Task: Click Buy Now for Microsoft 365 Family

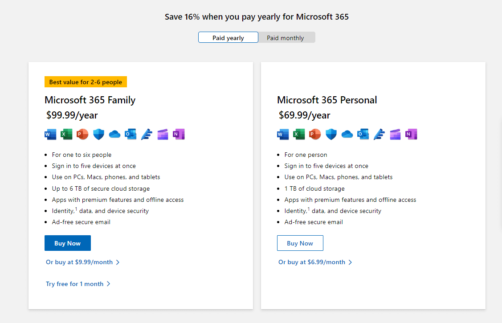Action: tap(67, 243)
